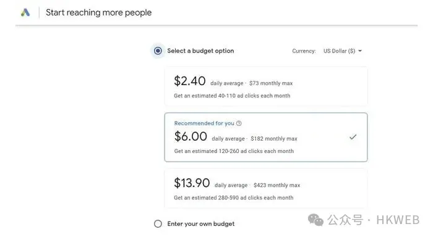Click the '$423 monthly max' text
Viewport: 433px width, 237px height.
coord(277,185)
